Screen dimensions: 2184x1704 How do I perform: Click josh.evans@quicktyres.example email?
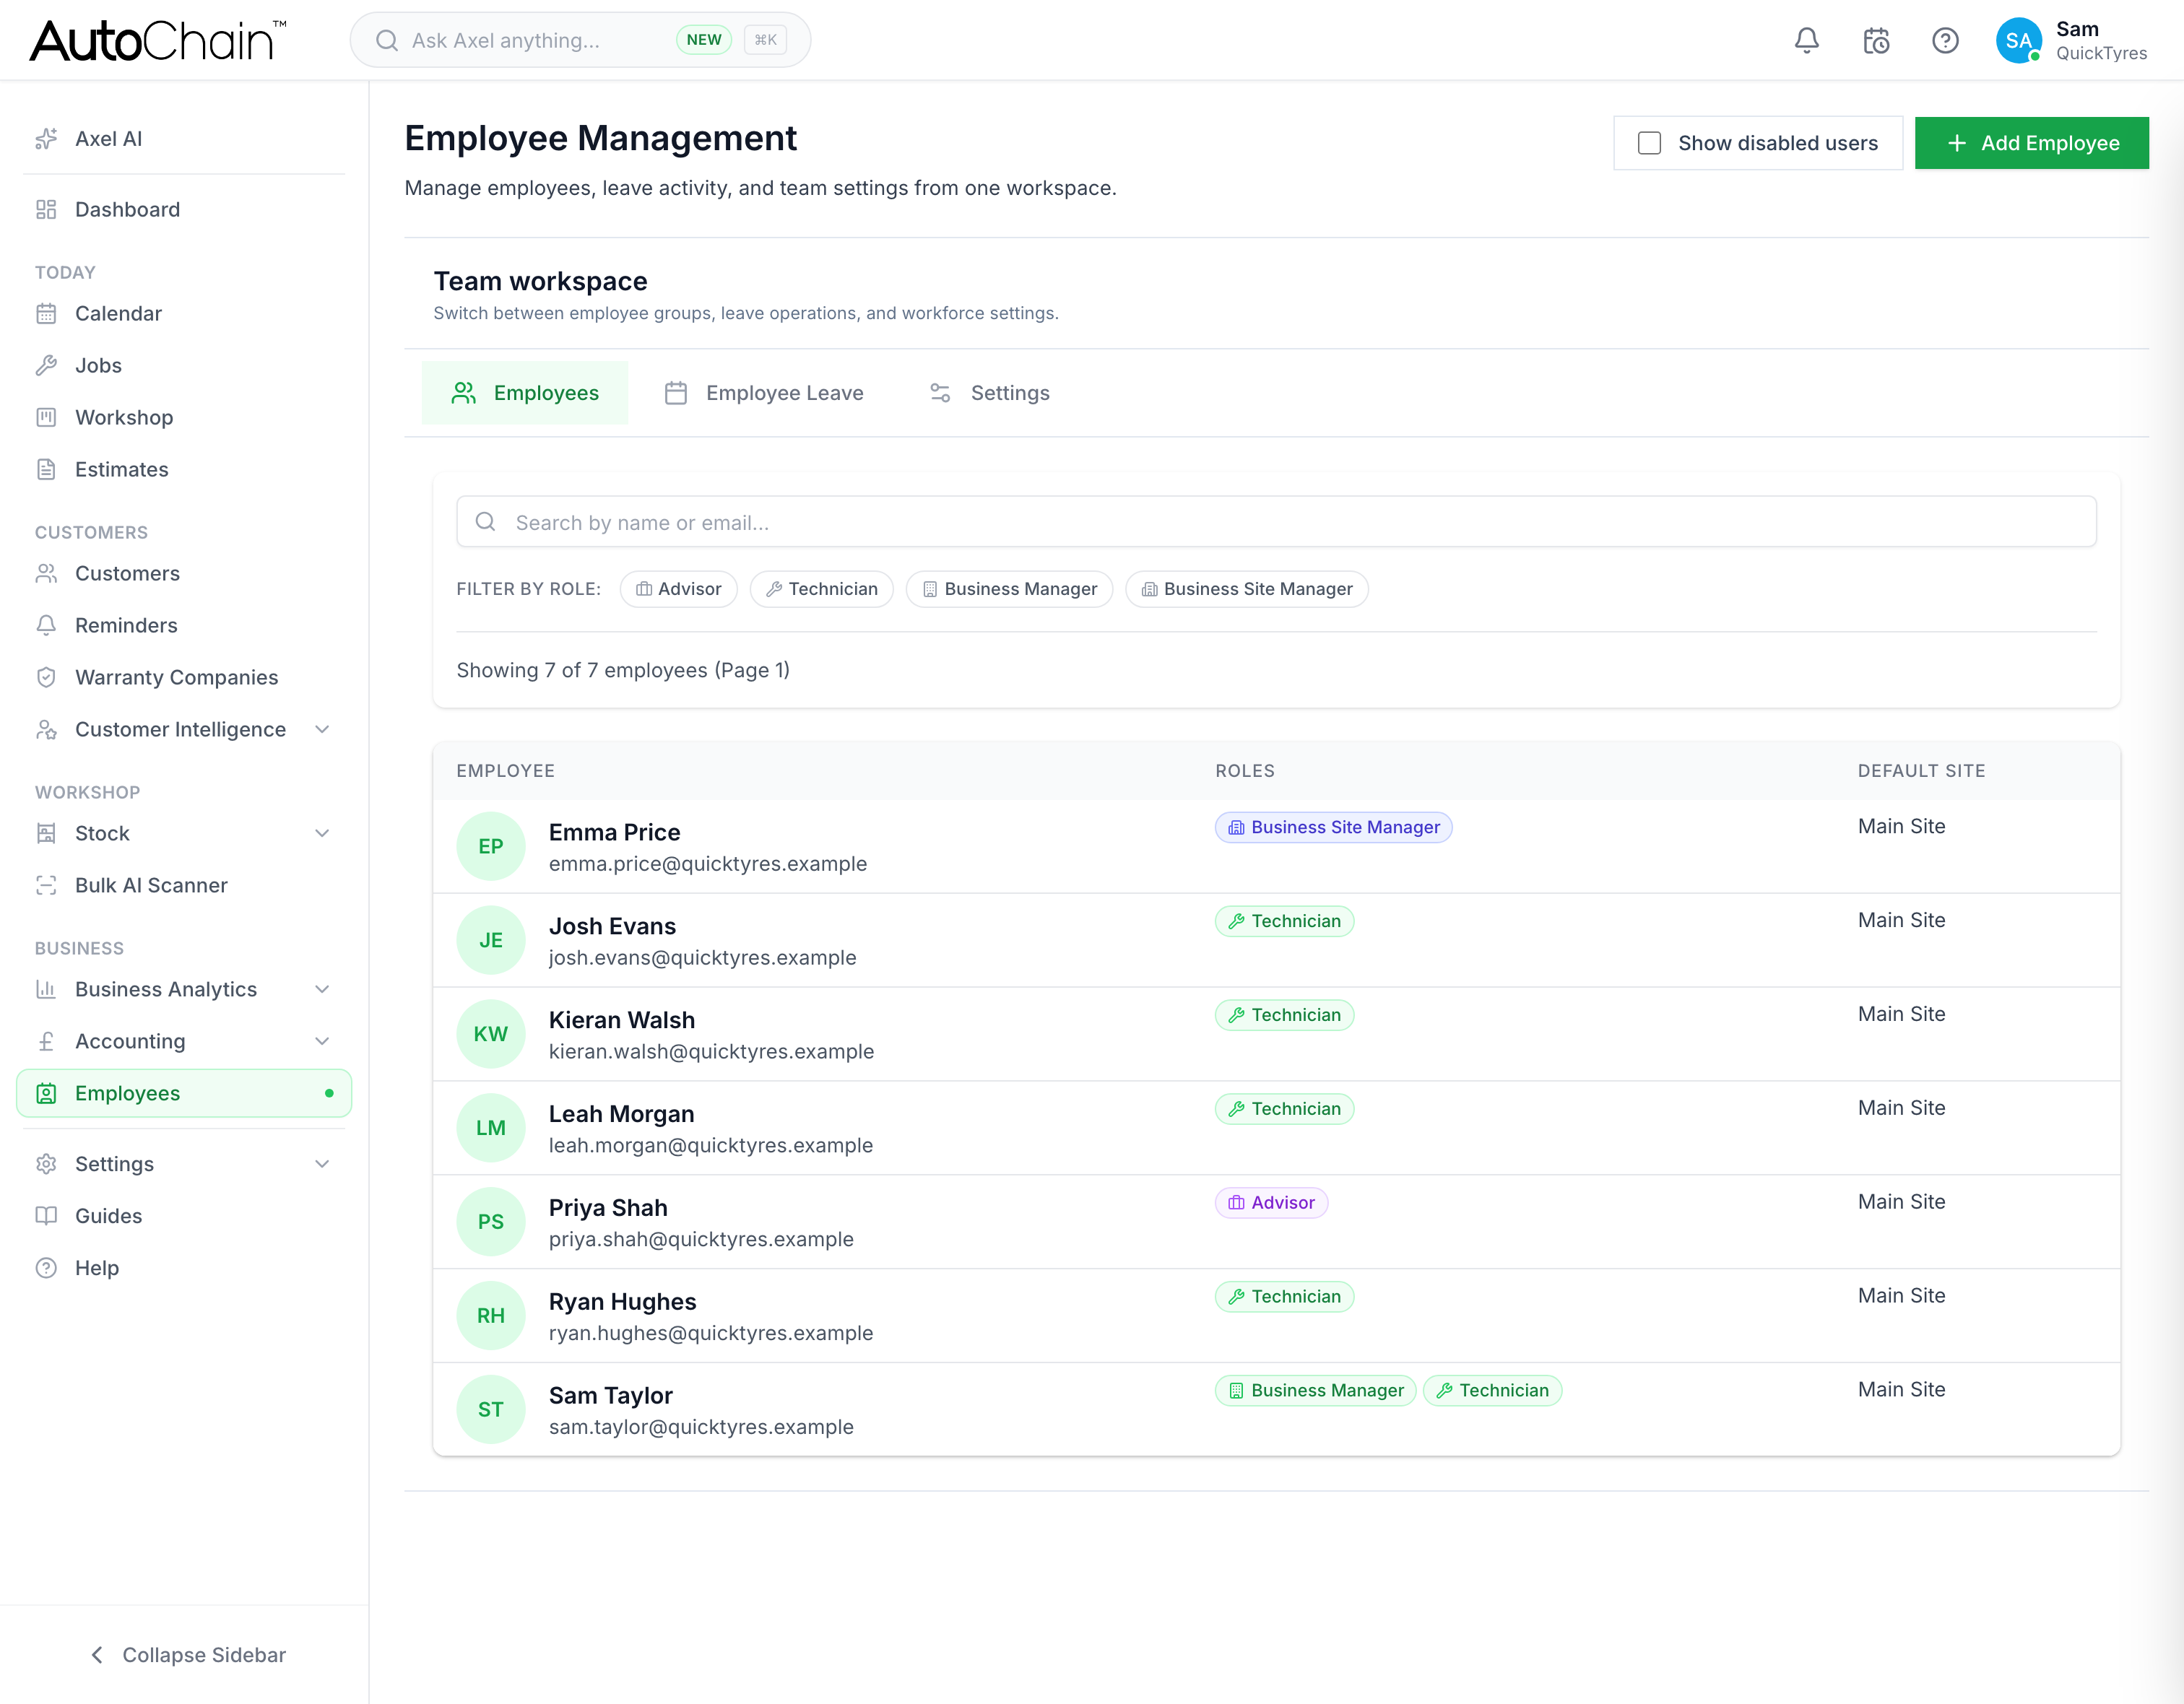pos(702,958)
